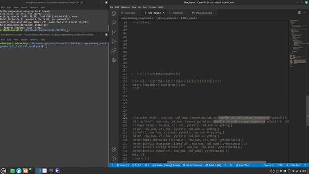Open the VS Code Selection menu

pos(125,7)
